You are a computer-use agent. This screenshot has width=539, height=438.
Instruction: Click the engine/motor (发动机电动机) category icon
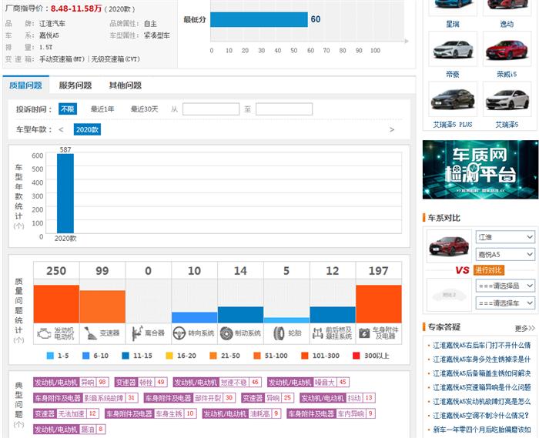pyautogui.click(x=45, y=333)
